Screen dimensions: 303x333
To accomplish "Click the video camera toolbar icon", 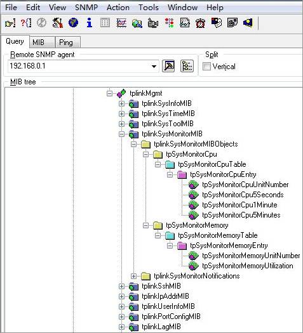I will 153,23.
